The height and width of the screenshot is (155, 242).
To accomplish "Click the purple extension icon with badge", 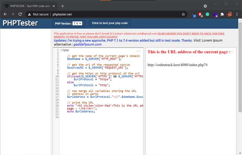I will coord(215,15).
